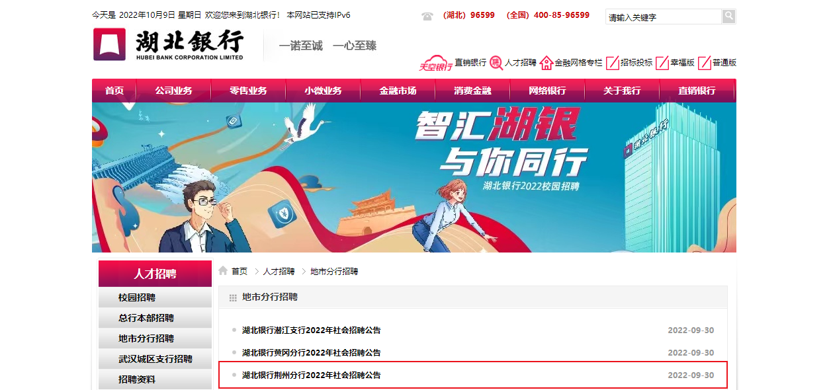Focus the keyword search input field
831x390 pixels.
coord(664,17)
